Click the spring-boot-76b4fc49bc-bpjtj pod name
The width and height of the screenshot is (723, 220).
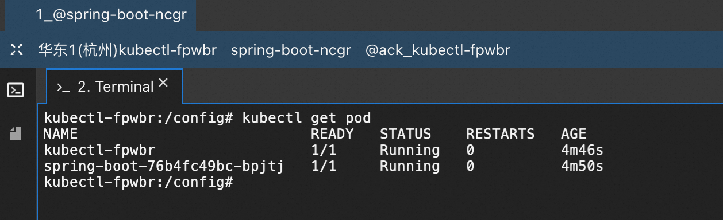click(x=164, y=167)
